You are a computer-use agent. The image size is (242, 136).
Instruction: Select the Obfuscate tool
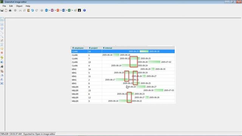(2, 62)
